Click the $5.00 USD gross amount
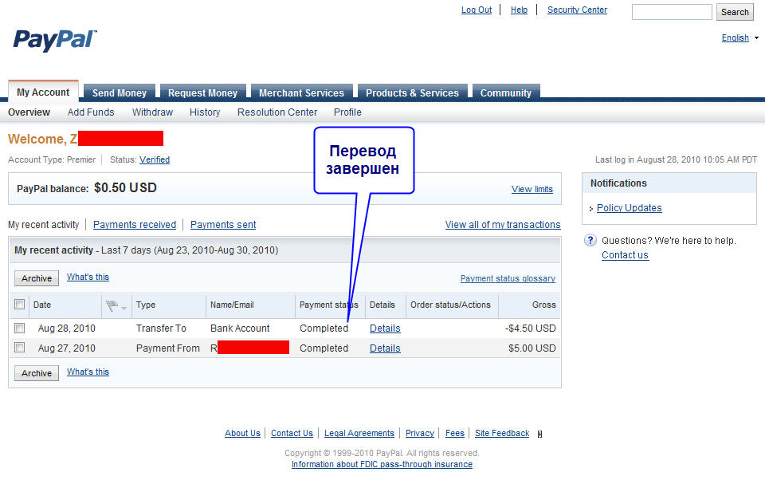Screen dimensions: 765x480 532,348
